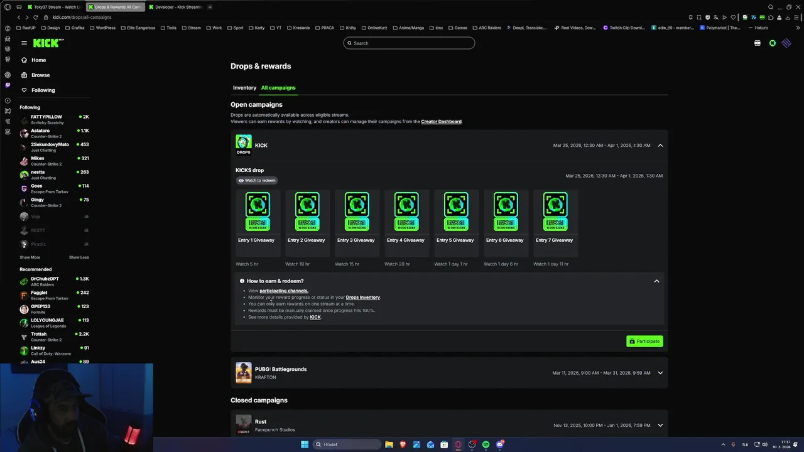Screen dimensions: 804x452
Task: Open LOLYOUNGJAE recommended channel
Action: pos(54,323)
